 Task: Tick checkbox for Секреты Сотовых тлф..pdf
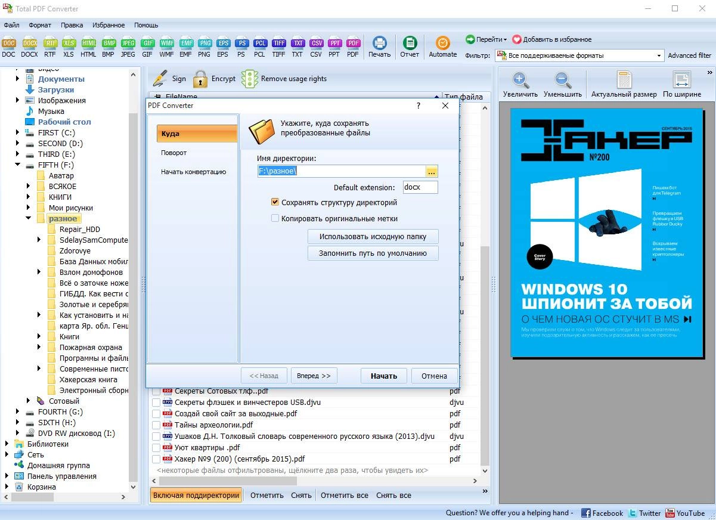tap(156, 392)
